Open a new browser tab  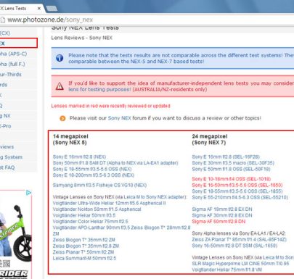52,9
